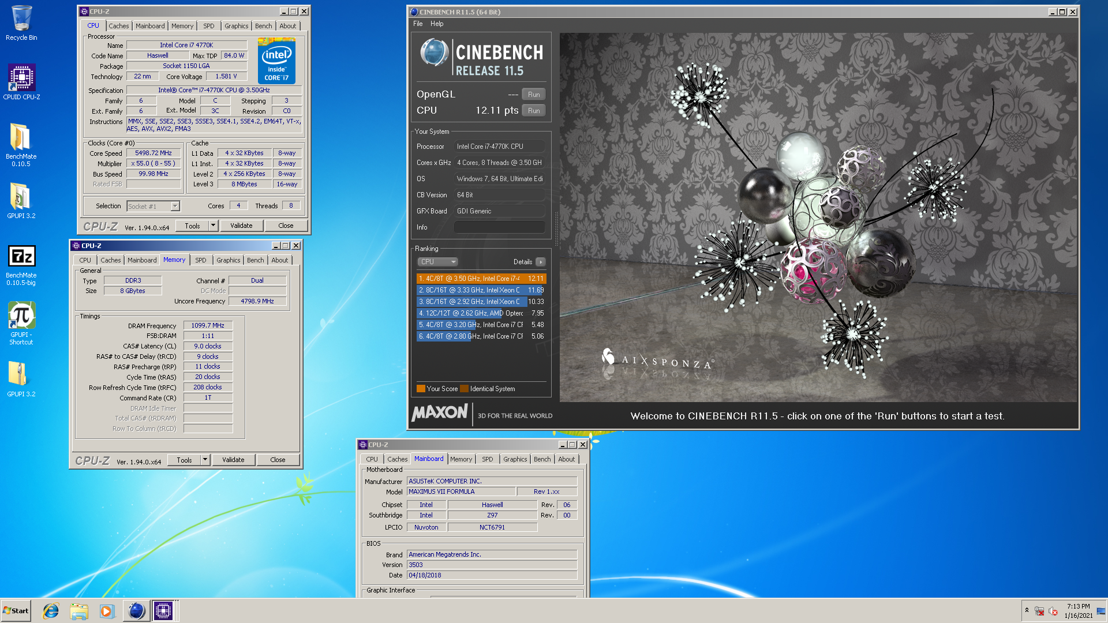Image resolution: width=1108 pixels, height=623 pixels.
Task: Click the MAXON logo in Cinebench
Action: [x=440, y=412]
